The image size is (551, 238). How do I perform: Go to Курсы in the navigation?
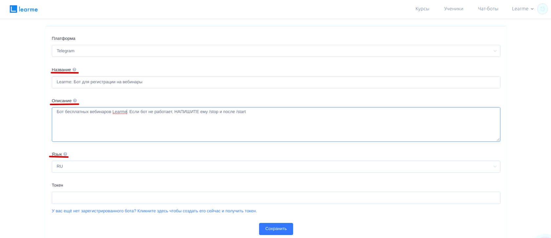[422, 9]
